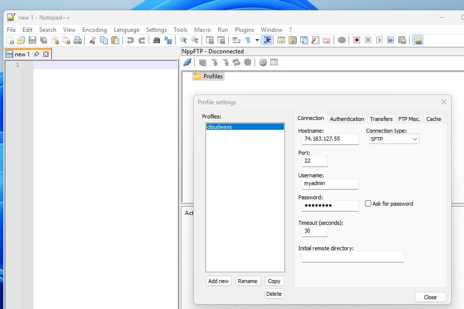
Task: Click the Rename profile button
Action: tap(247, 281)
